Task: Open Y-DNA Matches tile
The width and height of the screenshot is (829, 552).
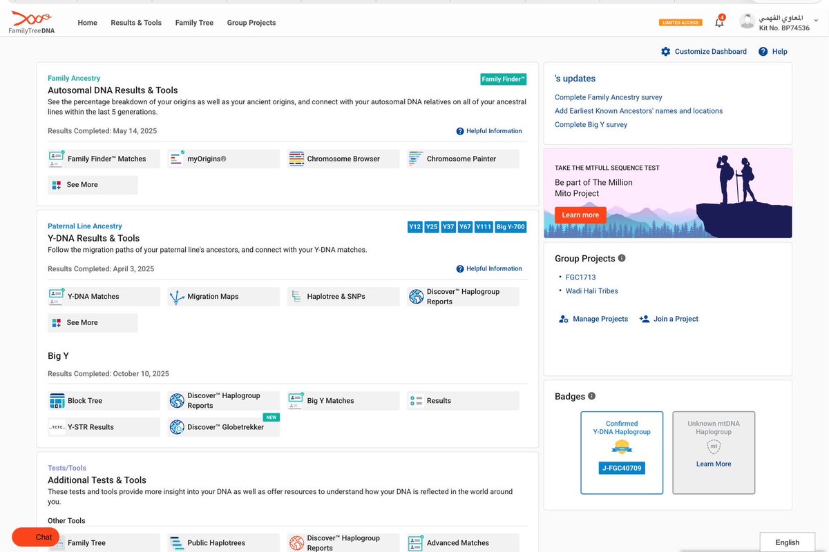Action: click(104, 297)
